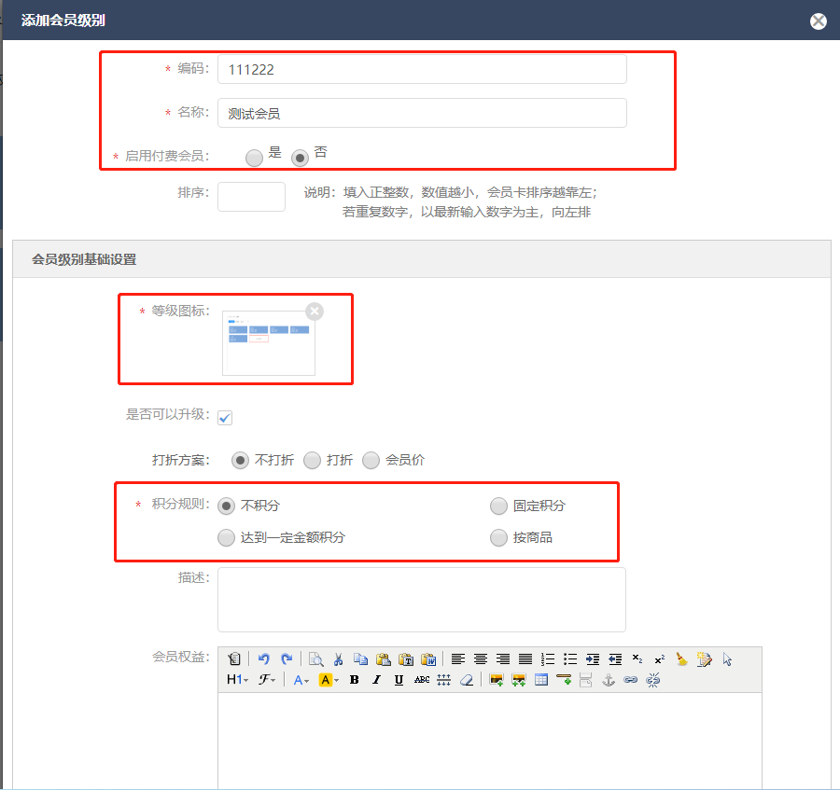
Task: Insert multiple images
Action: click(519, 680)
